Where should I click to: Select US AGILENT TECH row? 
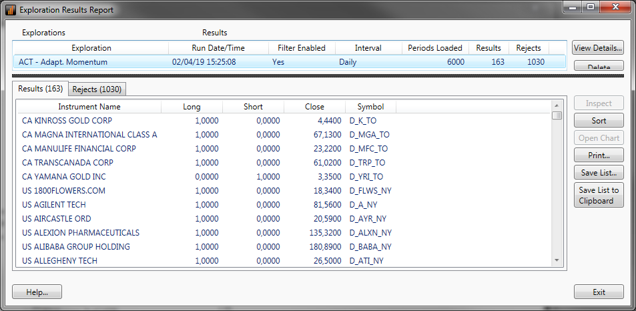click(284, 205)
